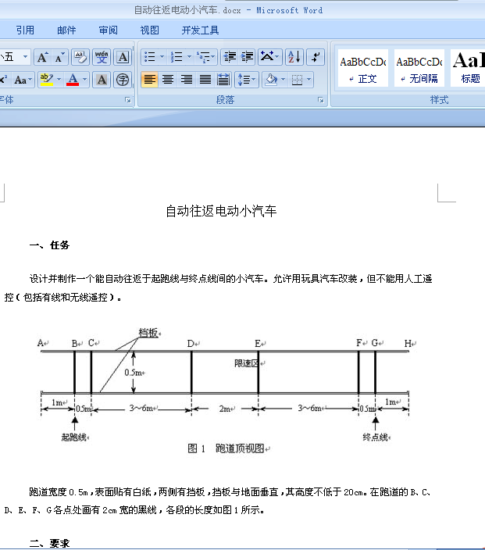The height and width of the screenshot is (550, 485).
Task: Apply numbered list formatting
Action: (x=177, y=57)
